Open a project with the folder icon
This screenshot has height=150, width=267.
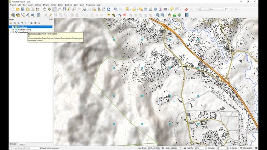(x=18, y=9)
